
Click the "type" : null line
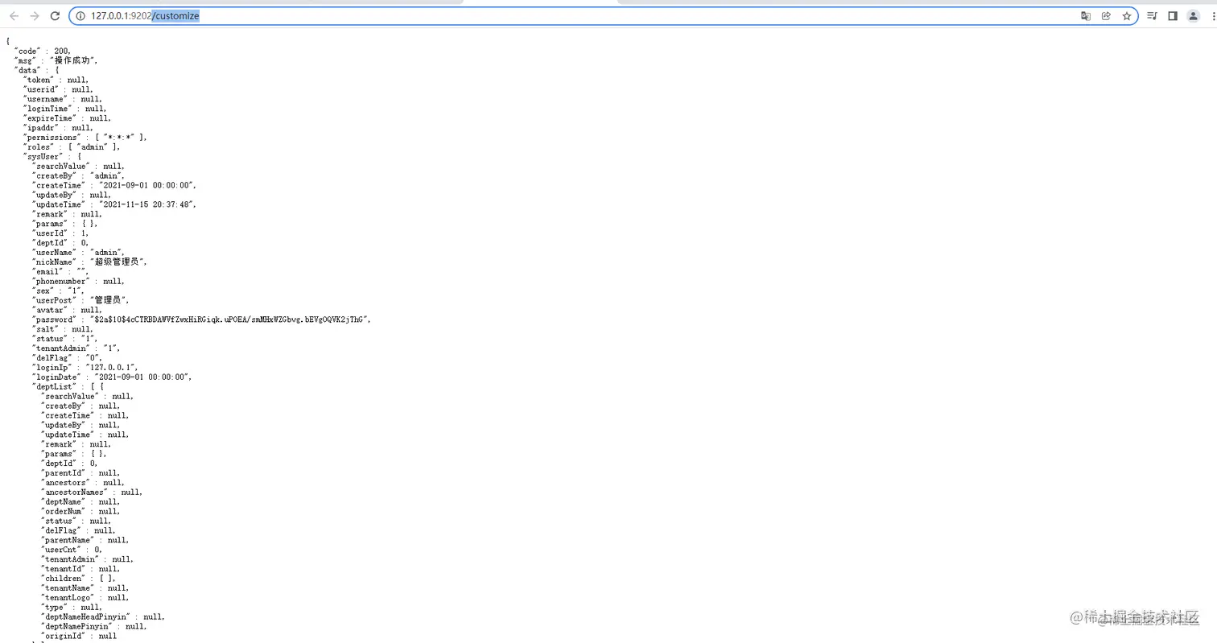72,608
